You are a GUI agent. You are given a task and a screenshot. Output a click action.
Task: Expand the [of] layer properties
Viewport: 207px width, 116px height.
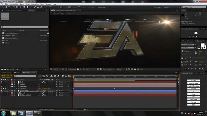(x=10, y=82)
